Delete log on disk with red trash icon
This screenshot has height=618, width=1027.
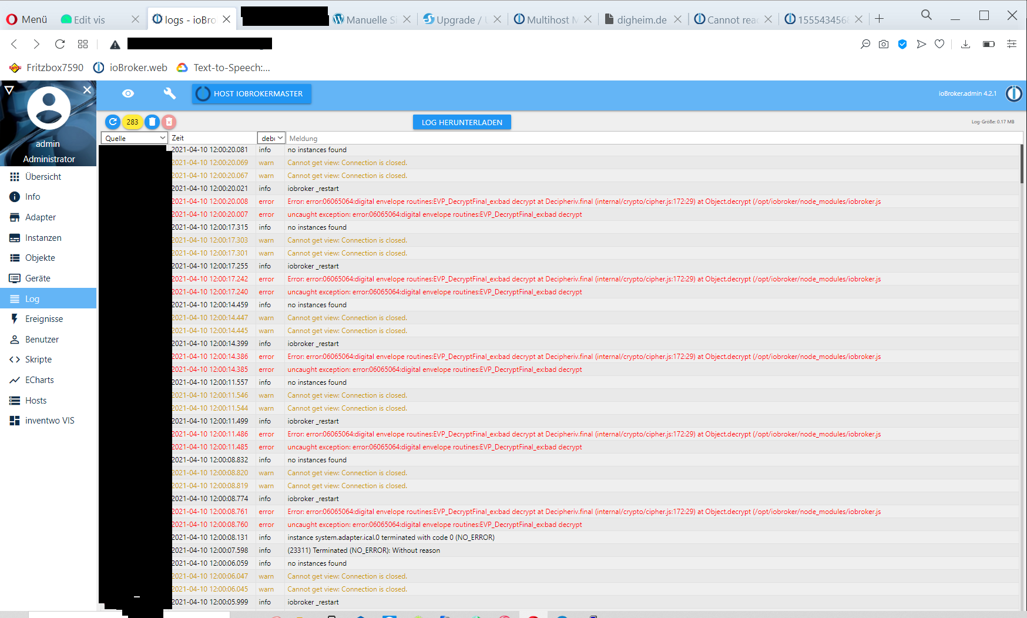click(169, 122)
